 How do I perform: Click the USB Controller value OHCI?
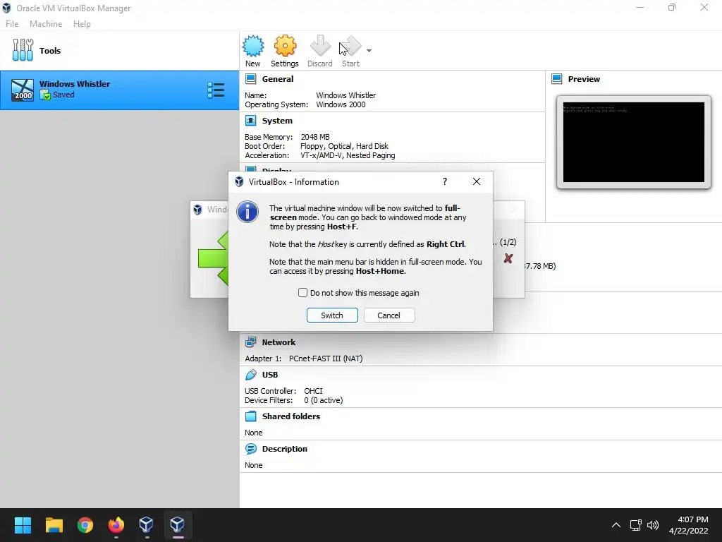tap(313, 391)
